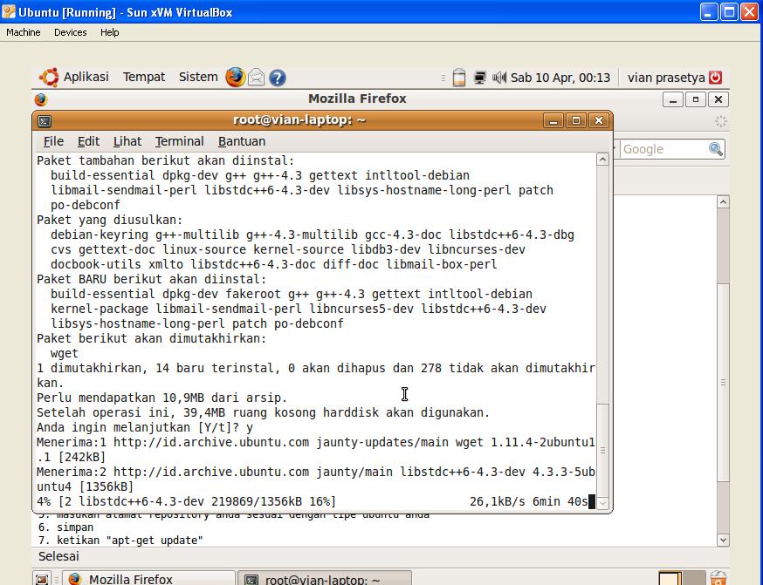
Task: Open the mail client panel icon
Action: 257,78
